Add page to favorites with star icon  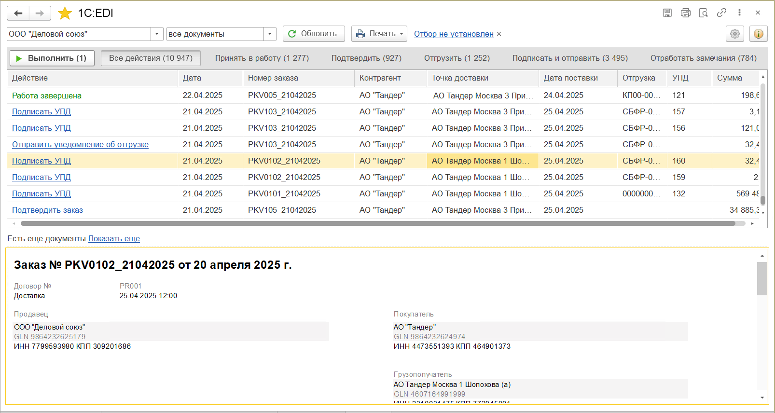65,13
